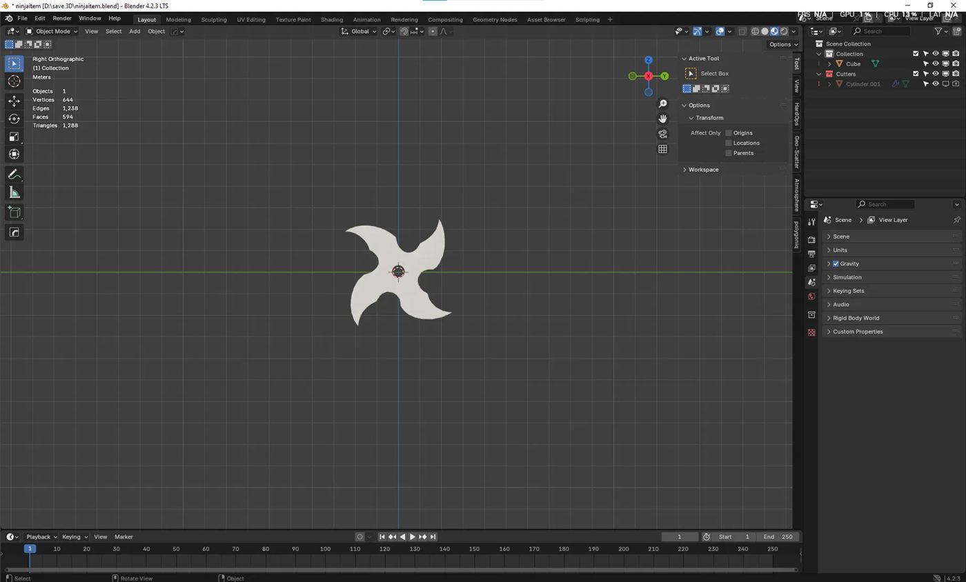Image resolution: width=966 pixels, height=582 pixels.
Task: Activate the Rotate tool
Action: (14, 119)
